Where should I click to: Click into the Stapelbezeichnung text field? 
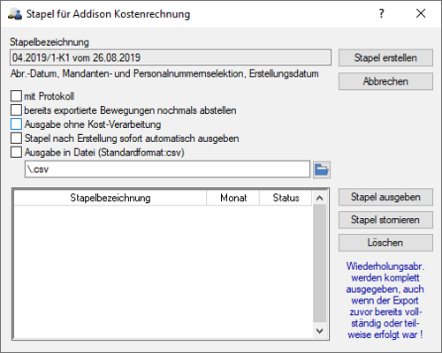point(171,57)
